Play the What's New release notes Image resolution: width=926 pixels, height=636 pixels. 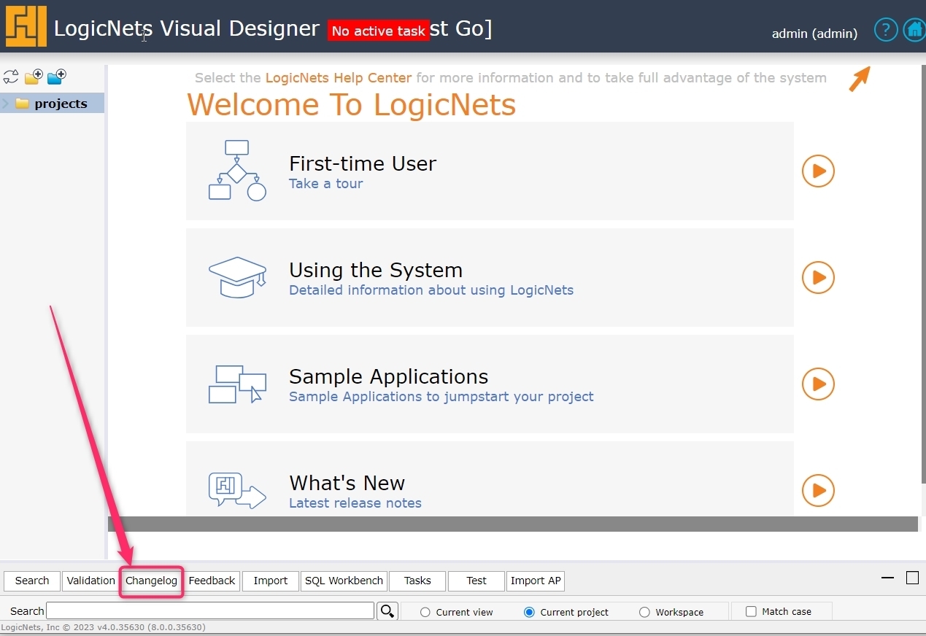[x=818, y=490]
